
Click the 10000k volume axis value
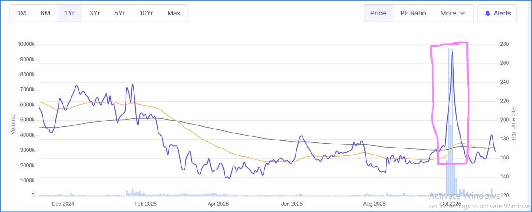(26, 45)
